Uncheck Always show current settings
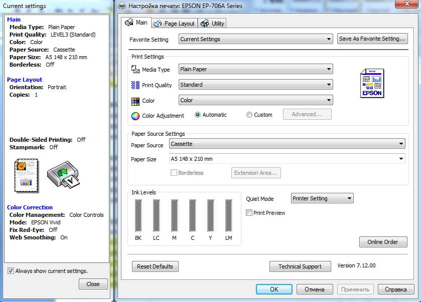Viewport: 421px width, 302px height. pos(11,271)
